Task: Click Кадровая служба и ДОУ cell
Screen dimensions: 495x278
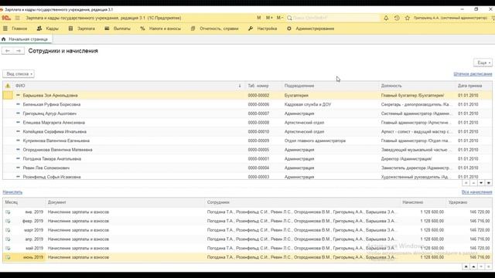Action: click(x=308, y=104)
